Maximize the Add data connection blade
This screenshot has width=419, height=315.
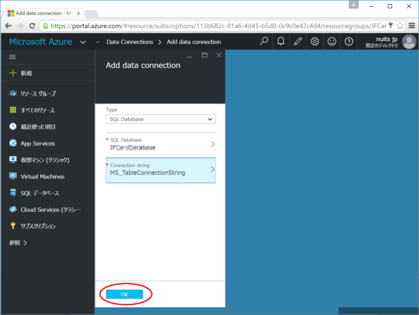(204, 55)
